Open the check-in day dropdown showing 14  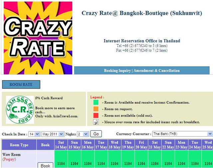pyautogui.click(x=34, y=134)
